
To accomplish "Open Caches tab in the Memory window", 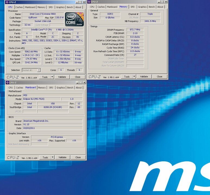I will click(x=101, y=7).
